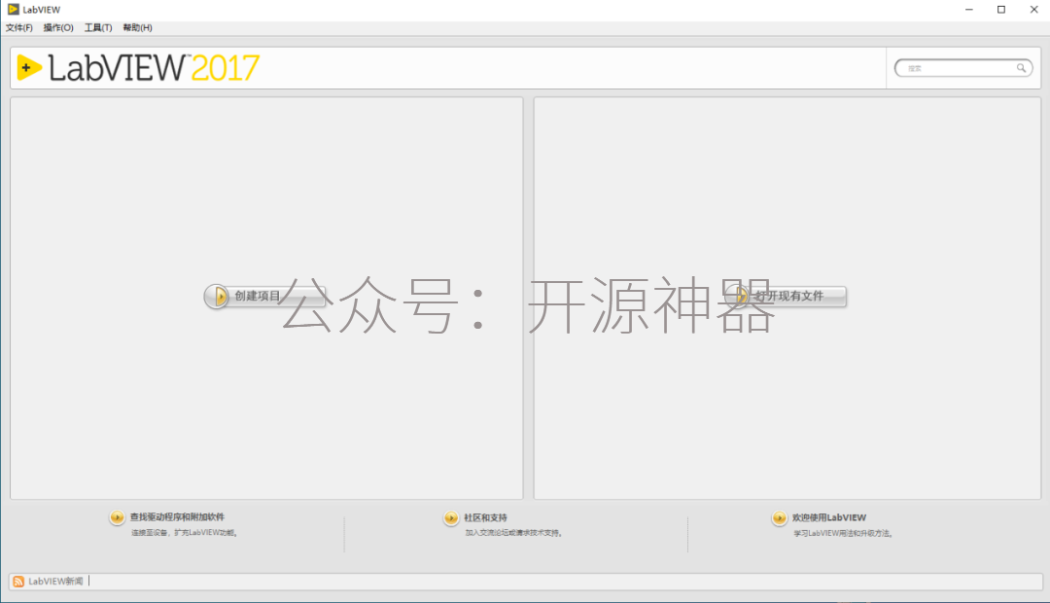
Task: Click the LabVIEW 2017 logo banner
Action: [x=138, y=68]
